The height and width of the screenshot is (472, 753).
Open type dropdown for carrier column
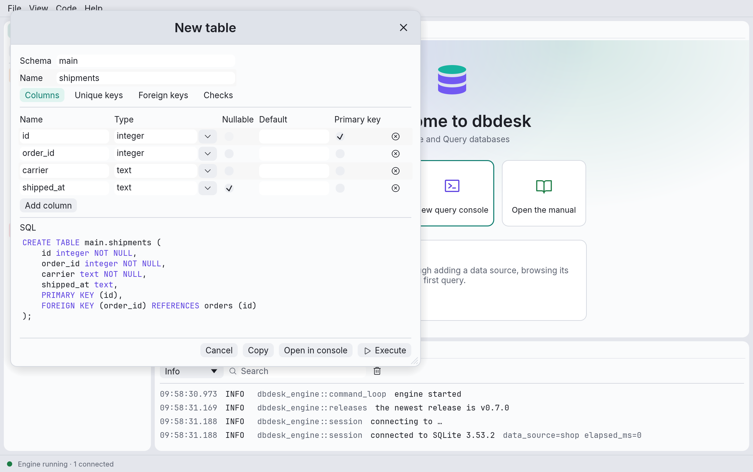click(208, 171)
